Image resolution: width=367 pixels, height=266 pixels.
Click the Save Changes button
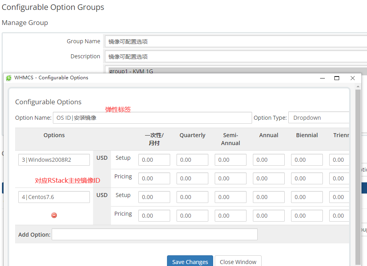tap(190, 261)
